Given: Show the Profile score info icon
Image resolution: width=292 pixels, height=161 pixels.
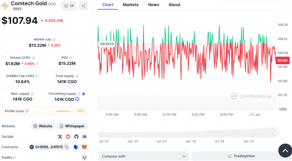Looking at the screenshot, I should tap(27, 111).
